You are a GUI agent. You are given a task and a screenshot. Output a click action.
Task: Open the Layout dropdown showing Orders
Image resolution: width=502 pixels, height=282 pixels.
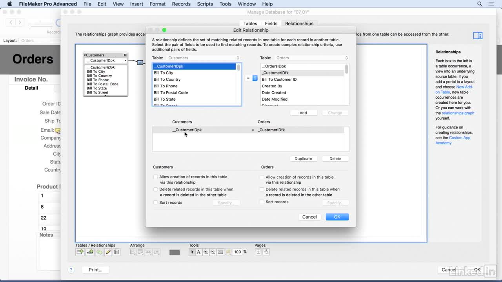pyautogui.click(x=39, y=40)
